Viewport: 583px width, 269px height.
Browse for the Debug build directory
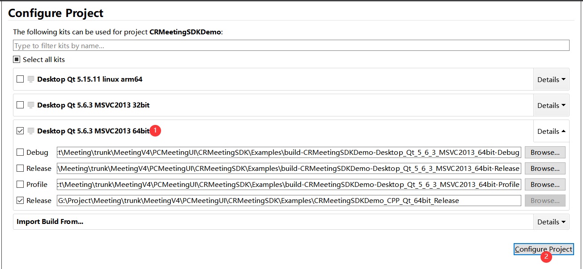tap(545, 153)
